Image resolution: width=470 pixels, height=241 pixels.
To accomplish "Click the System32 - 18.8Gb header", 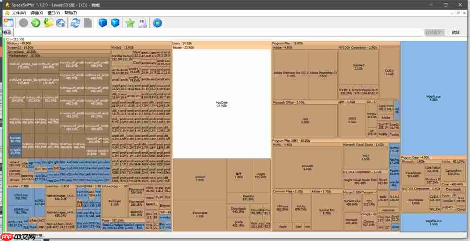I will 20,48.
